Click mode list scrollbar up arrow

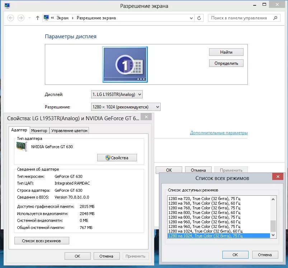point(273,199)
